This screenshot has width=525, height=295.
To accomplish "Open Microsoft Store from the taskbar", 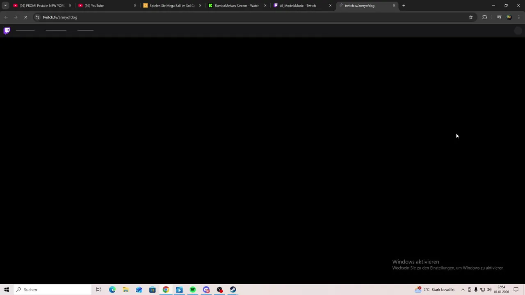I will tap(152, 290).
